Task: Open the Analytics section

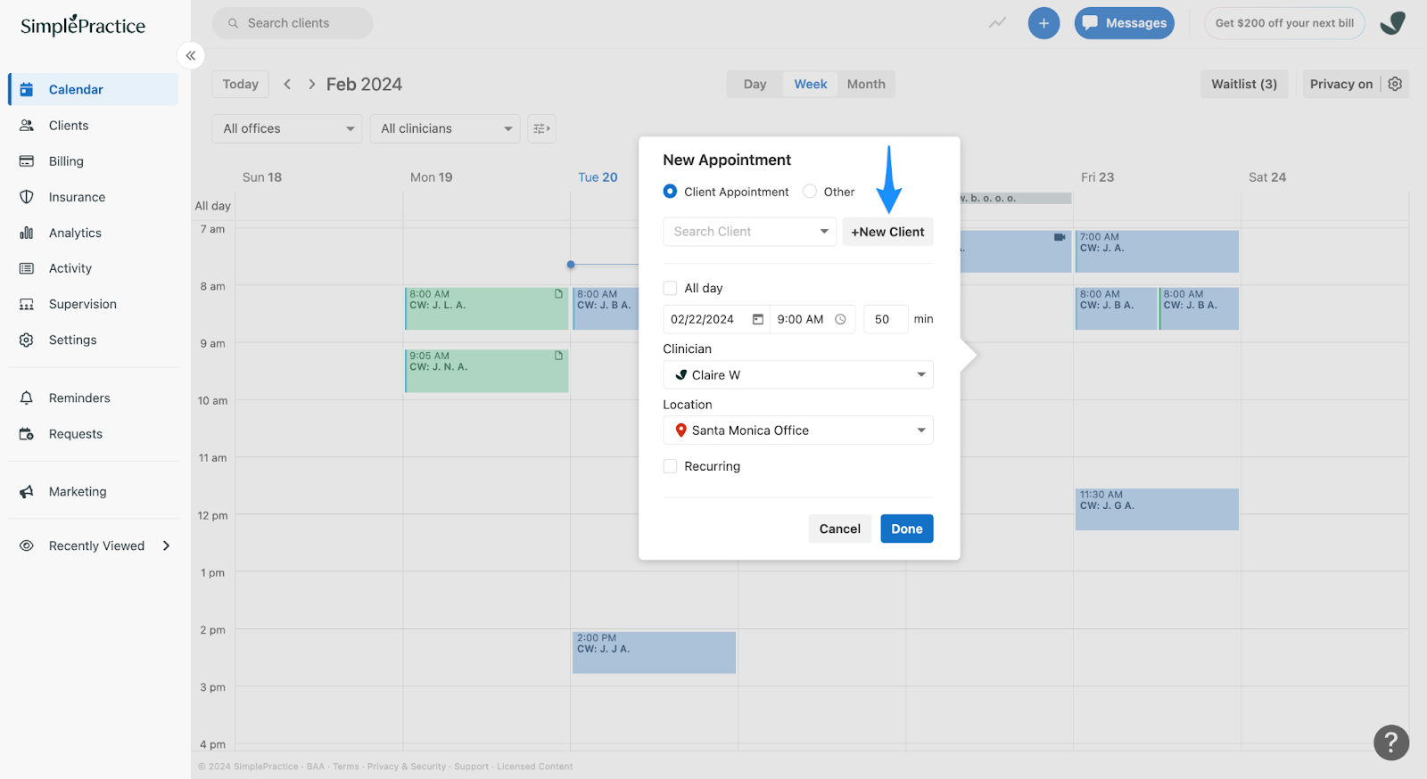Action: click(x=74, y=232)
